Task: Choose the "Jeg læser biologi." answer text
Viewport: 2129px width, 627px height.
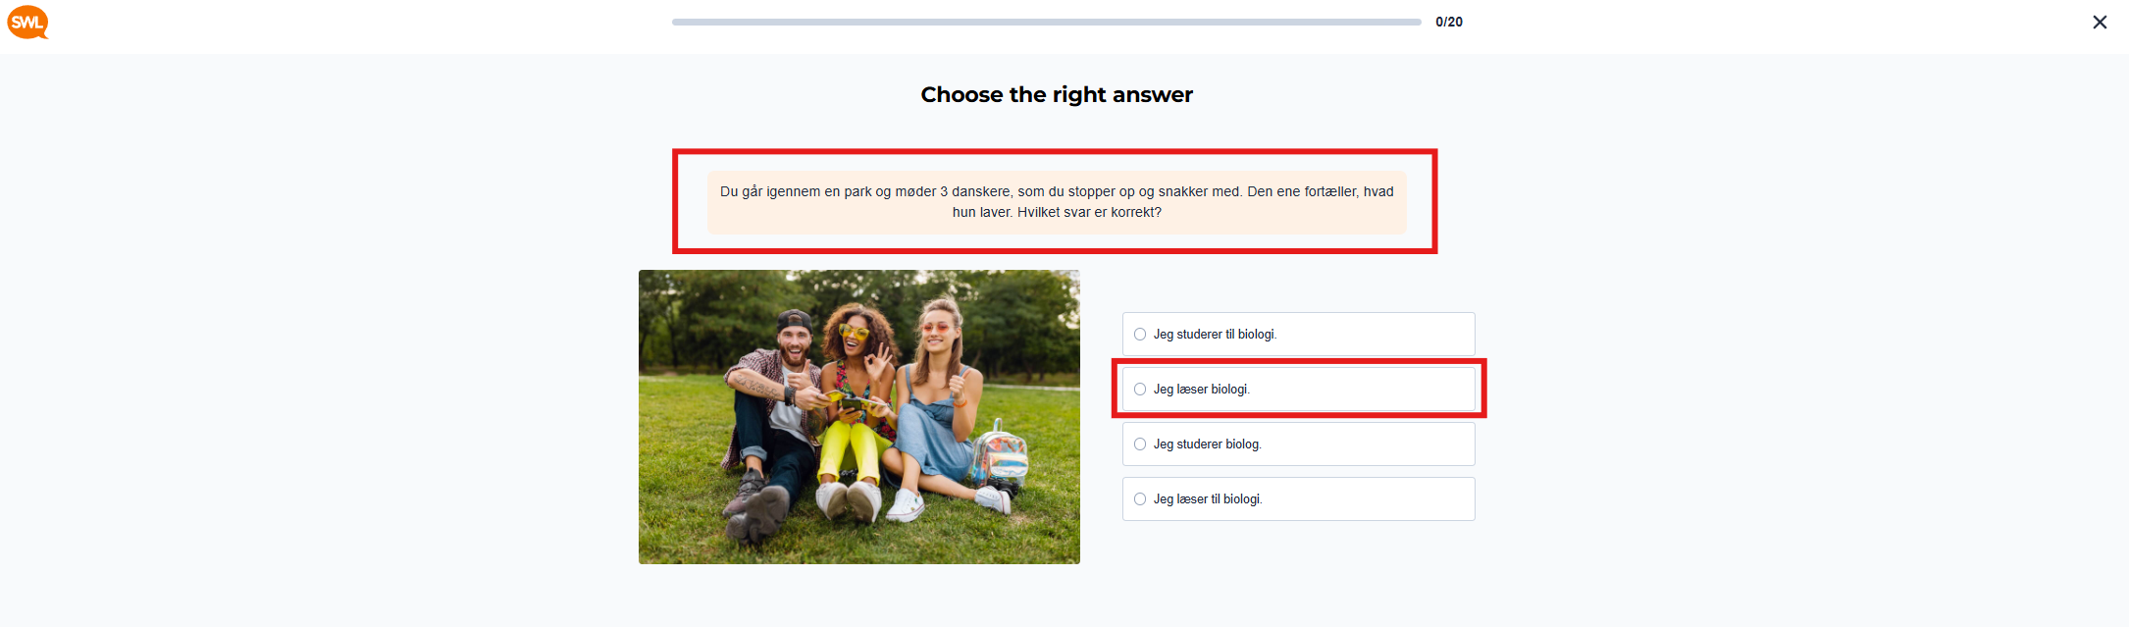Action: [x=1201, y=390]
